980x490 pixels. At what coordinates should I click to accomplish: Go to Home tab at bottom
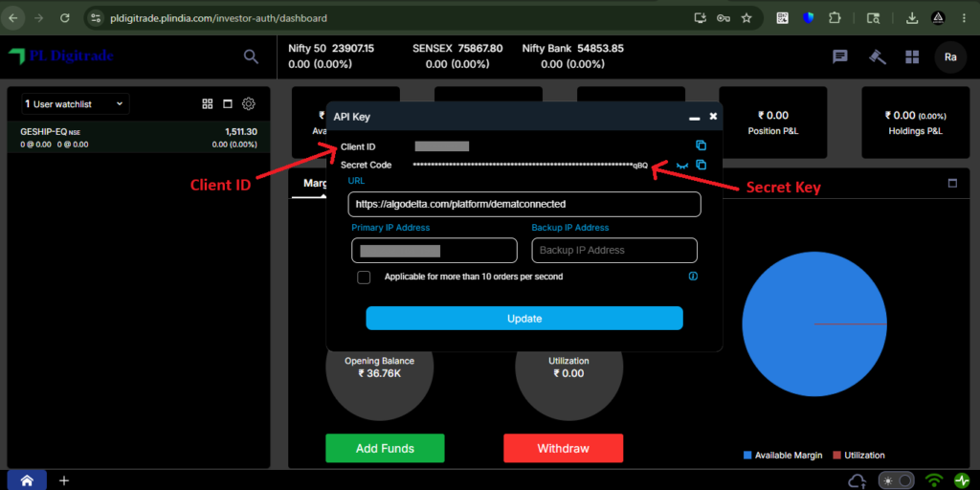[x=27, y=480]
